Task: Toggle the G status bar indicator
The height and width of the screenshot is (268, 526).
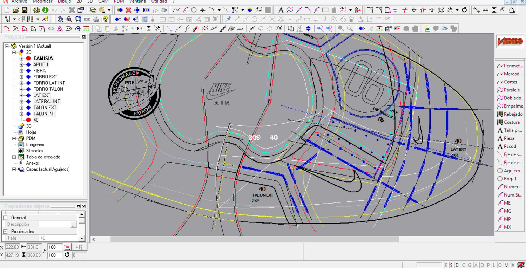Action: [470, 265]
